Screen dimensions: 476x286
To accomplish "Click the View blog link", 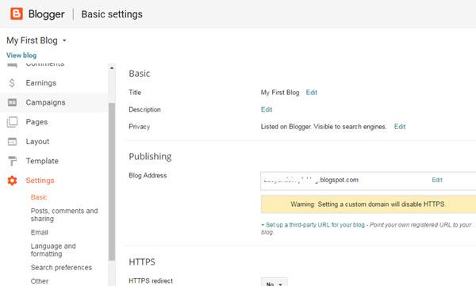I will [x=21, y=55].
